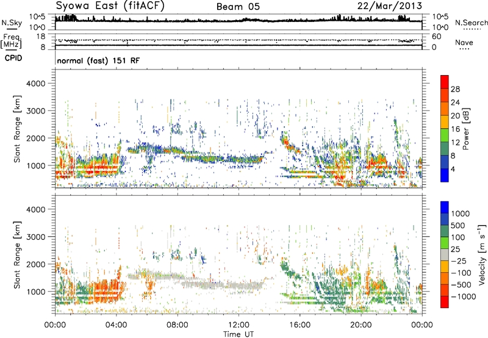
Task: Click the "18" frequency axis tick label
Action: [41, 37]
